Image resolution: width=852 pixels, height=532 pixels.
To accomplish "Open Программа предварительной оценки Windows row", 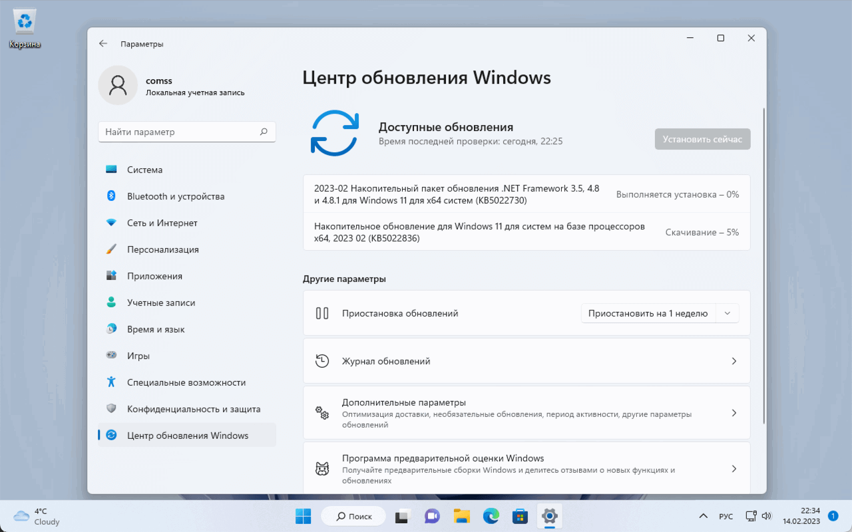I will click(x=527, y=468).
